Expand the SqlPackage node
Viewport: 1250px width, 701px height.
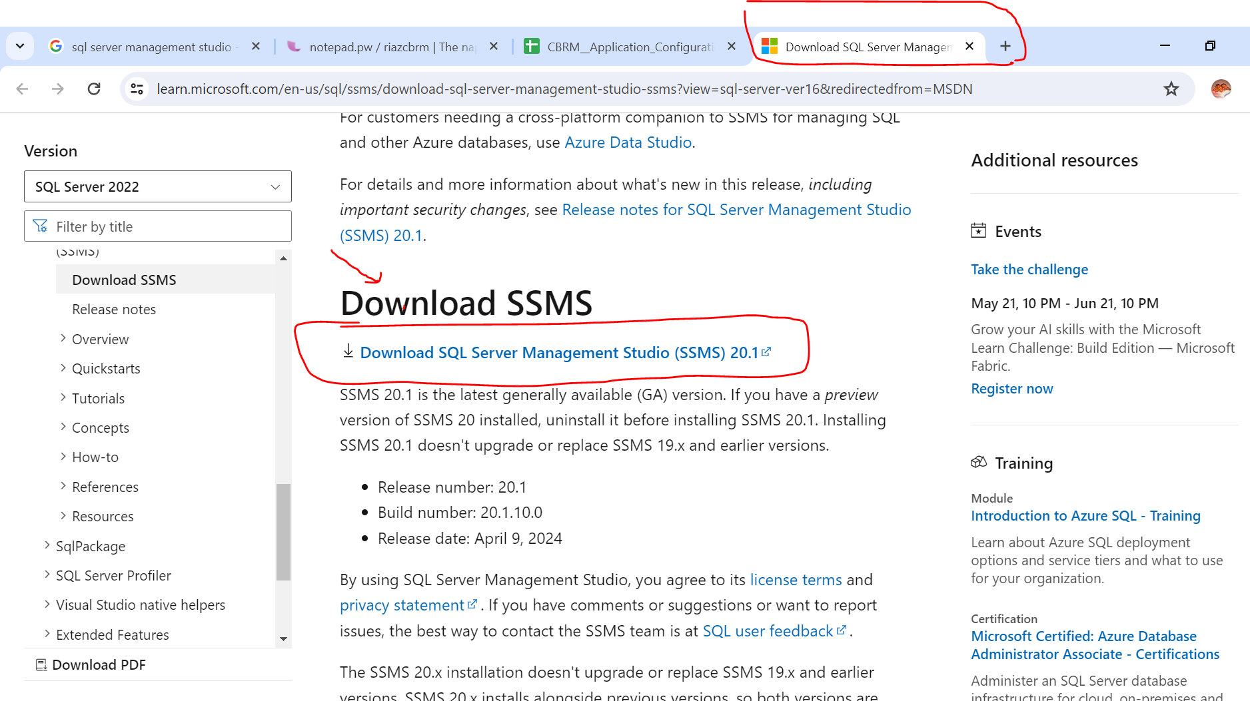pyautogui.click(x=47, y=545)
